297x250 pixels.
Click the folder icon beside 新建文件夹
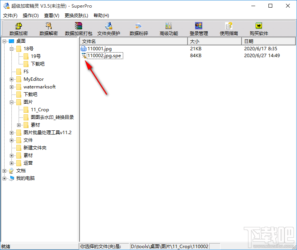[19, 148]
